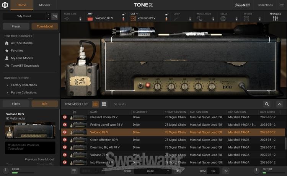
Task: Click the IK Multimedia logo icon
Action: pos(5,5)
